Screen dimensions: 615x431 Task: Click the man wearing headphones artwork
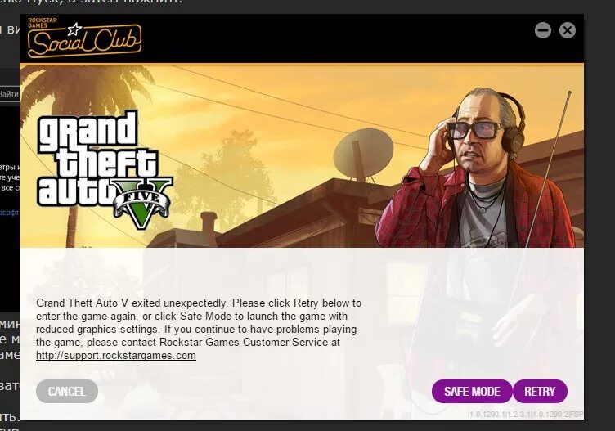(x=477, y=168)
